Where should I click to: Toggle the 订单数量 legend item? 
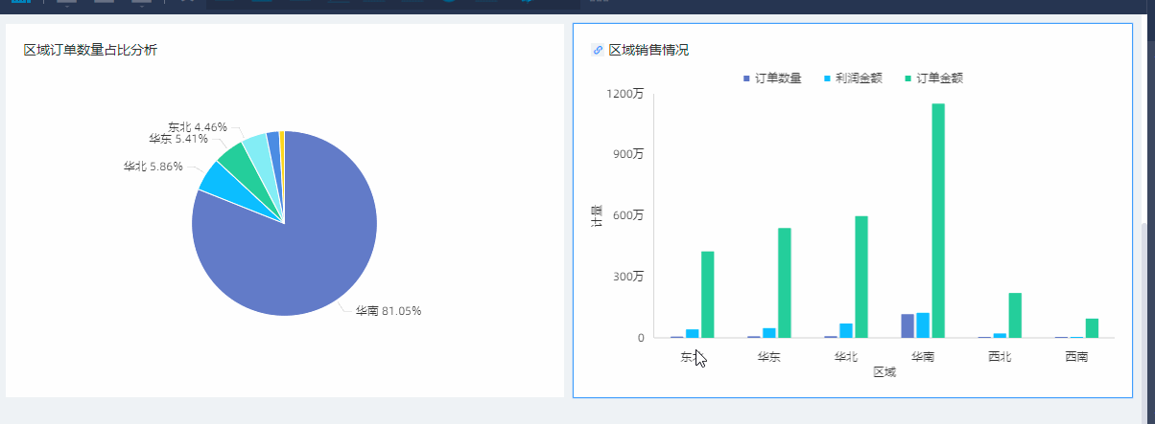tap(771, 78)
